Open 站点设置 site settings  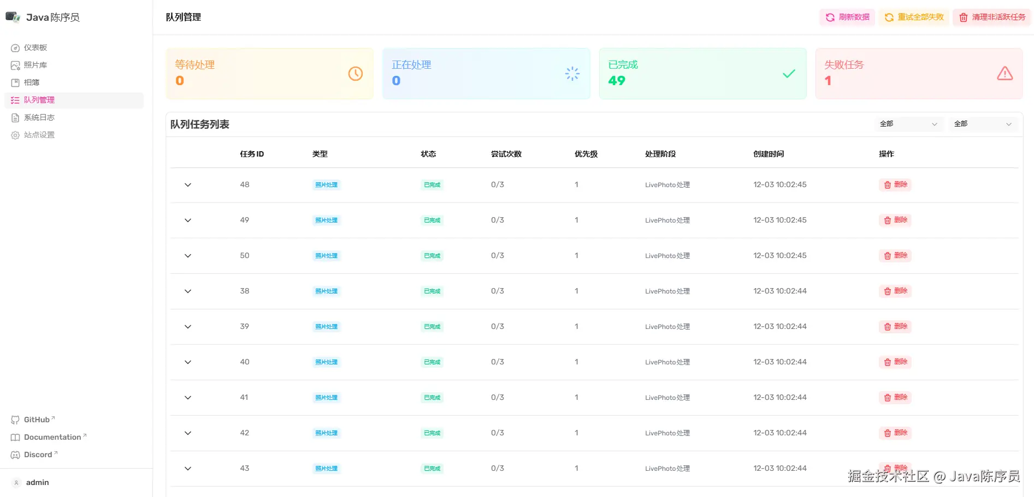(x=39, y=135)
